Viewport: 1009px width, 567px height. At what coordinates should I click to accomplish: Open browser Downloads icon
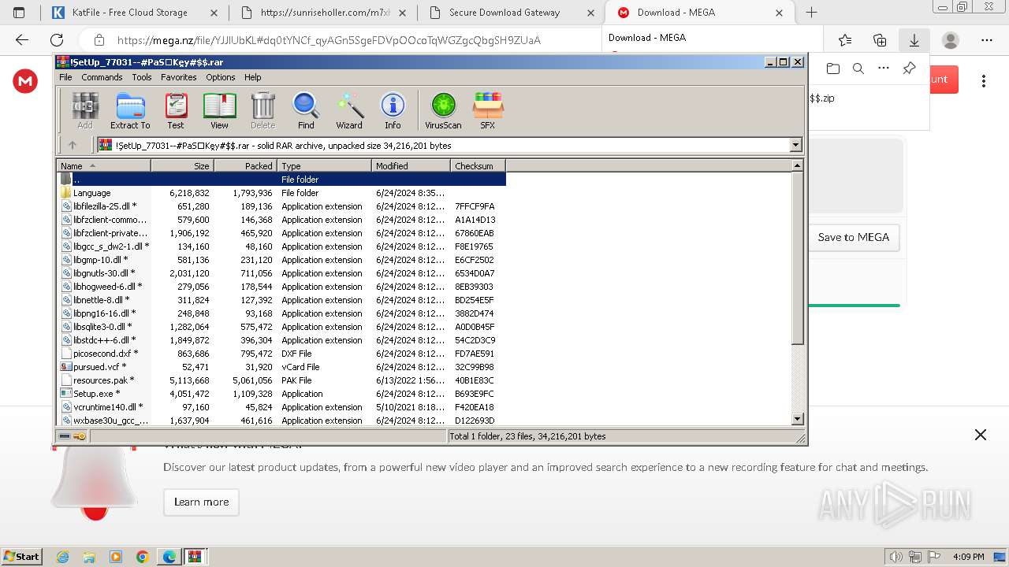914,40
